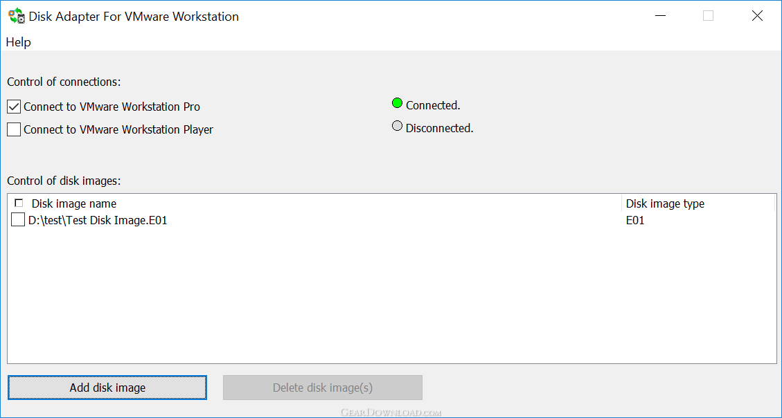Click the Disconnected. status text

click(x=439, y=129)
